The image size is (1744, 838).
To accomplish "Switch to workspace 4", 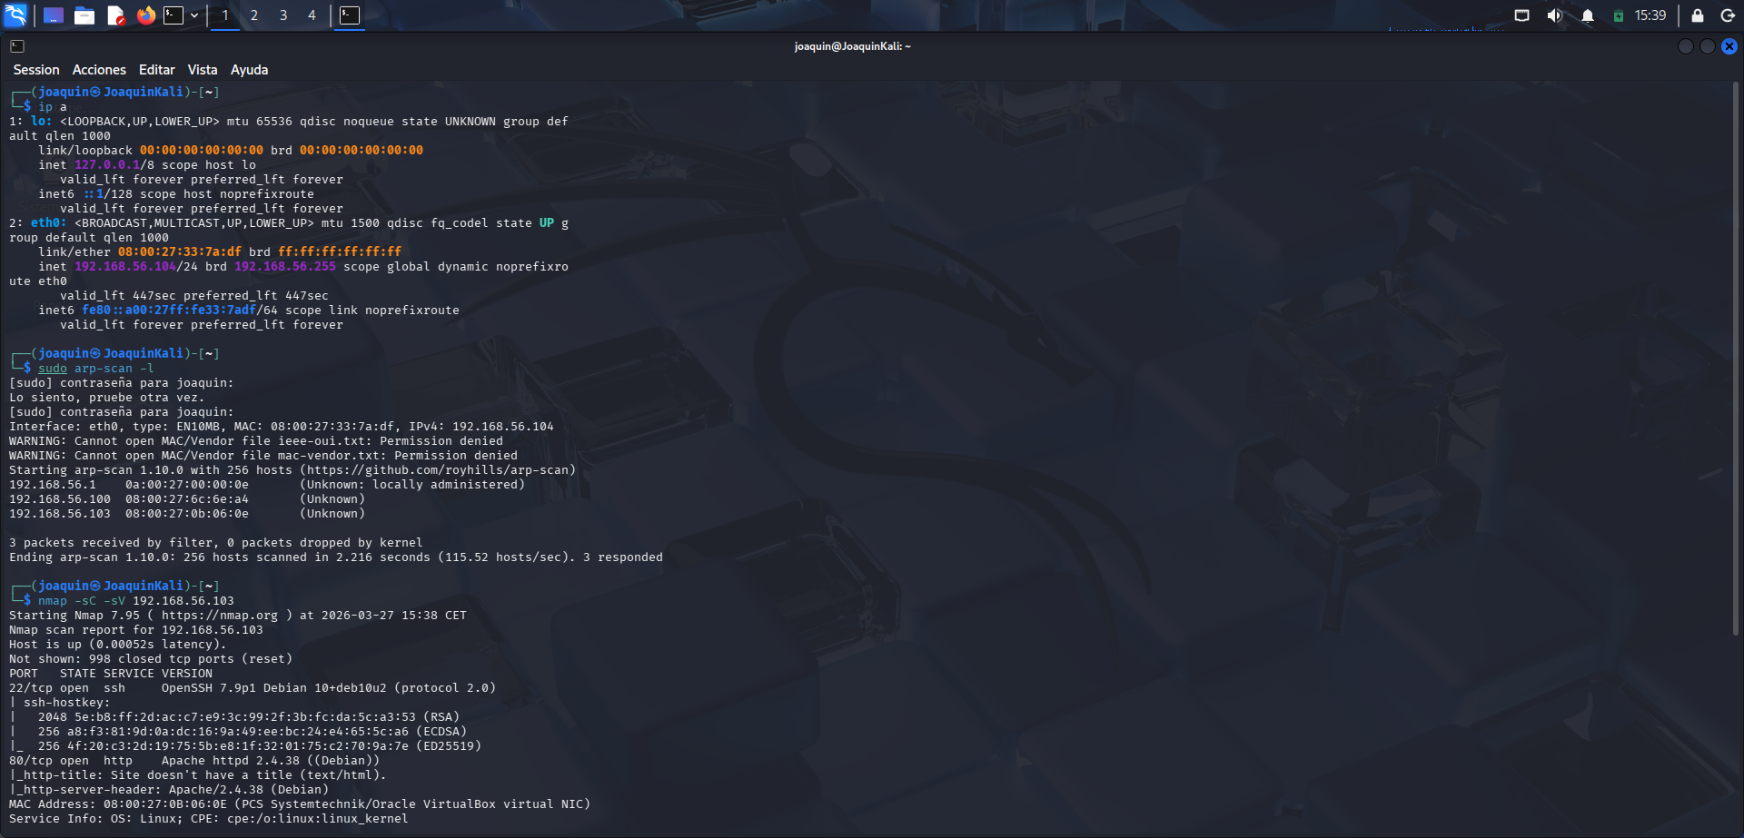I will click(x=312, y=15).
